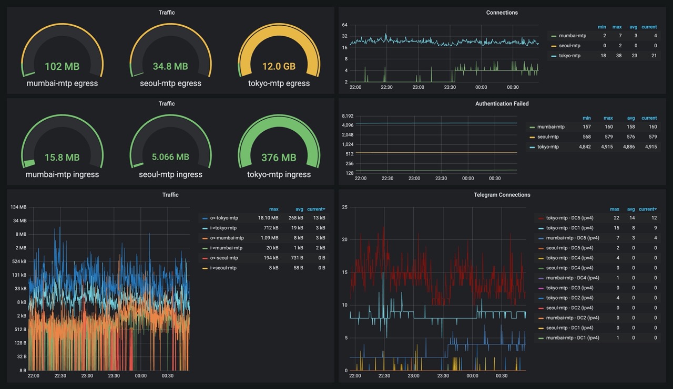Image resolution: width=673 pixels, height=389 pixels.
Task: Open the Telegram Connections panel title menu
Action: [502, 195]
